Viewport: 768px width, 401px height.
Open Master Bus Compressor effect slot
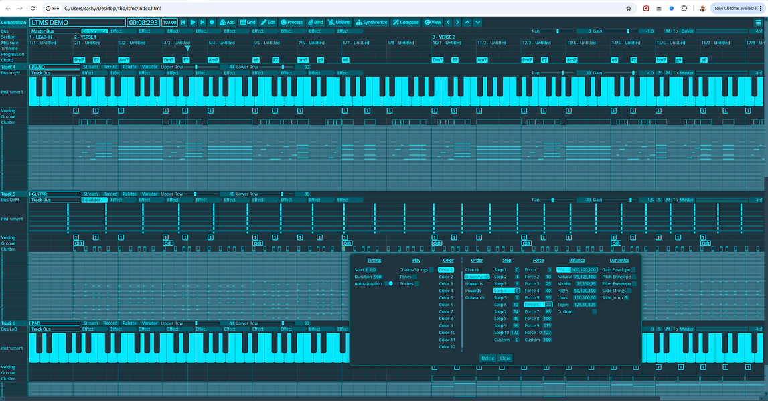94,31
